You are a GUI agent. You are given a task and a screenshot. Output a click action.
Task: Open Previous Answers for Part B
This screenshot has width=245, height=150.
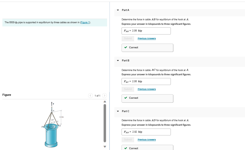pyautogui.click(x=147, y=89)
